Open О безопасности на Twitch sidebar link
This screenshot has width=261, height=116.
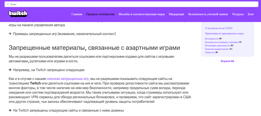pyautogui.click(x=219, y=28)
